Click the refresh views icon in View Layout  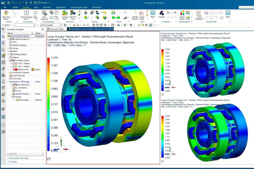point(35,12)
